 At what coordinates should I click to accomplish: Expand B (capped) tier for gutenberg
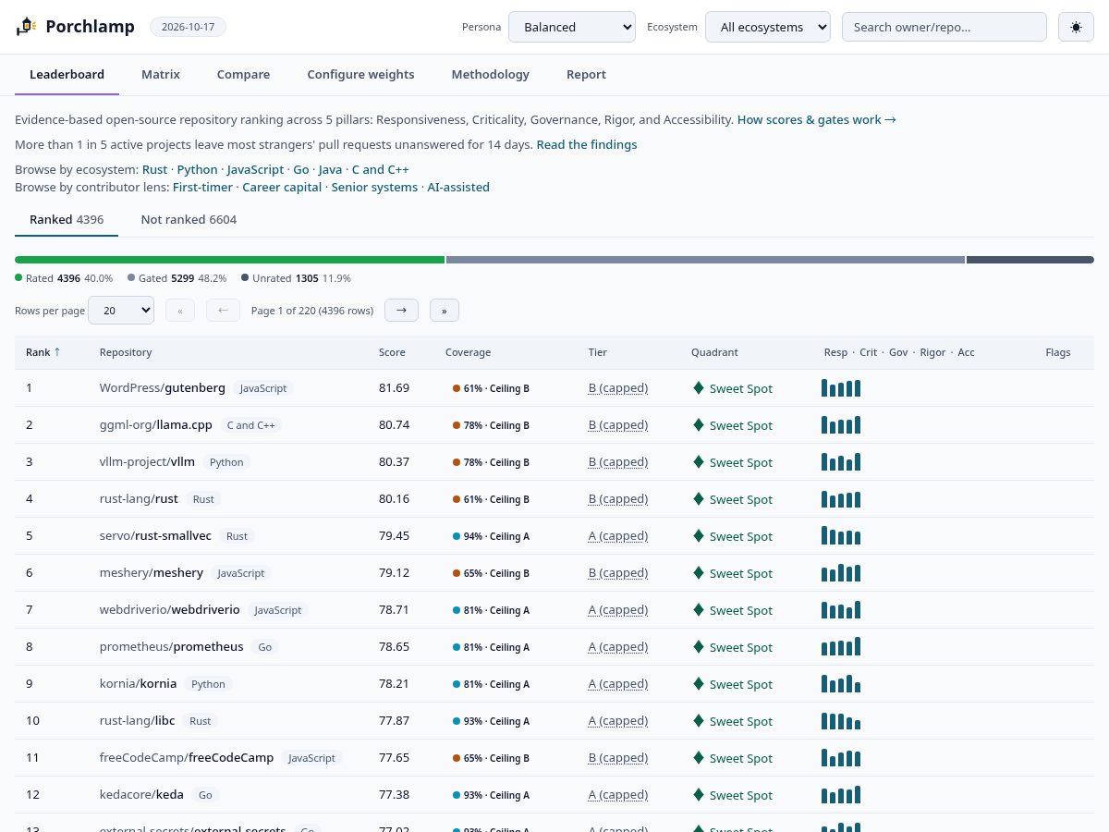pyautogui.click(x=618, y=388)
